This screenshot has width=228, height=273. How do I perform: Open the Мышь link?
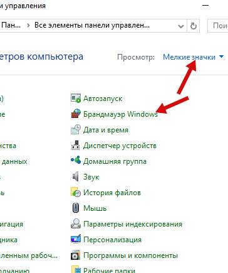(95, 208)
